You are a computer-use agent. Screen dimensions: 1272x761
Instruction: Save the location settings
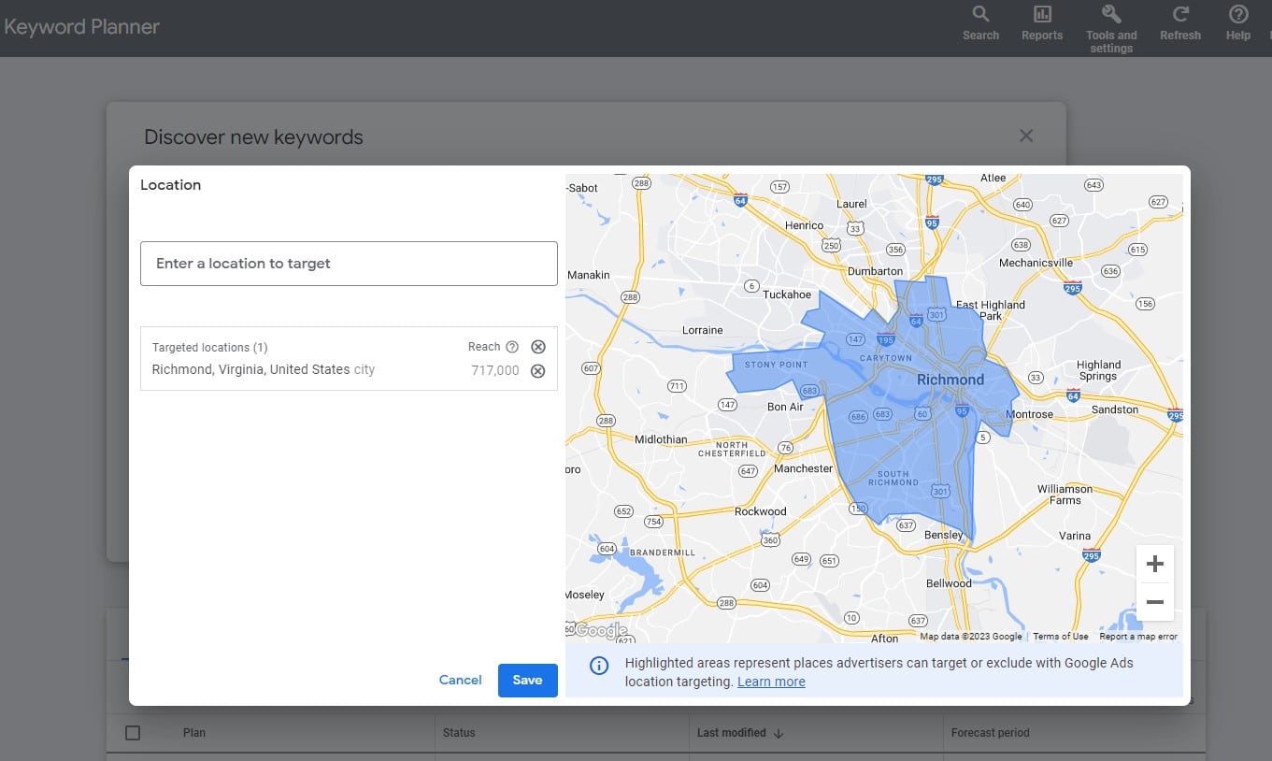point(527,681)
